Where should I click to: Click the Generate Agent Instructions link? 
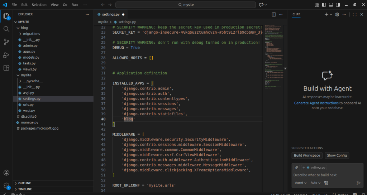[x=316, y=103]
